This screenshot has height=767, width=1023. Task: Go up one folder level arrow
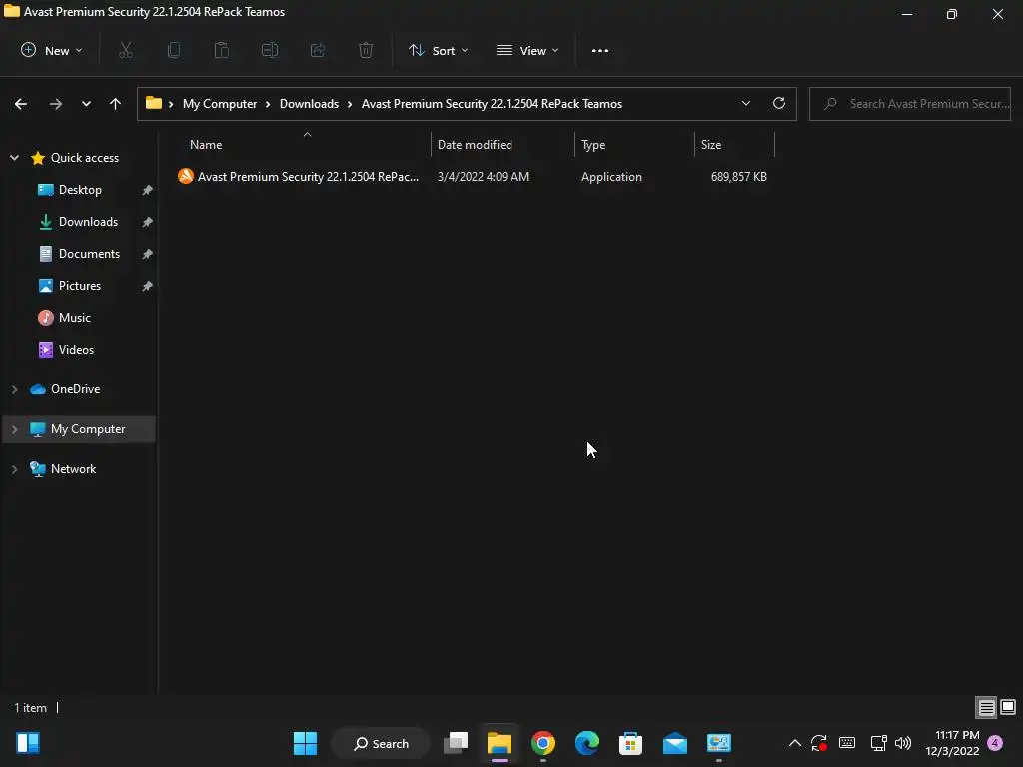point(116,104)
